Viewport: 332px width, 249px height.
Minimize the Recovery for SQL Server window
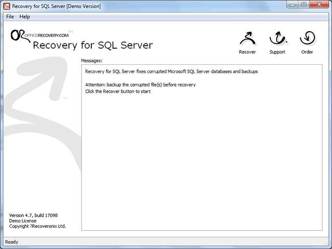point(293,5)
